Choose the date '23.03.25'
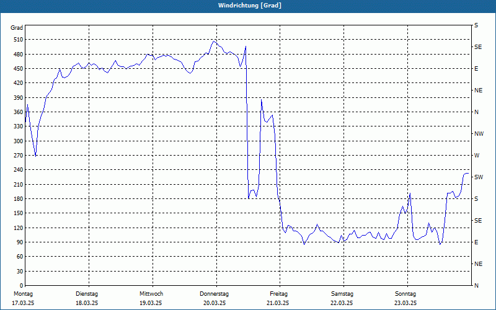This screenshot has width=496, height=310. point(405,303)
